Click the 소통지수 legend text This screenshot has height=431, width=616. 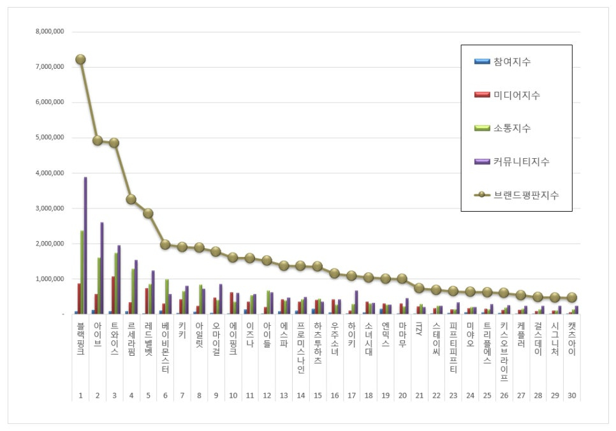(x=511, y=128)
